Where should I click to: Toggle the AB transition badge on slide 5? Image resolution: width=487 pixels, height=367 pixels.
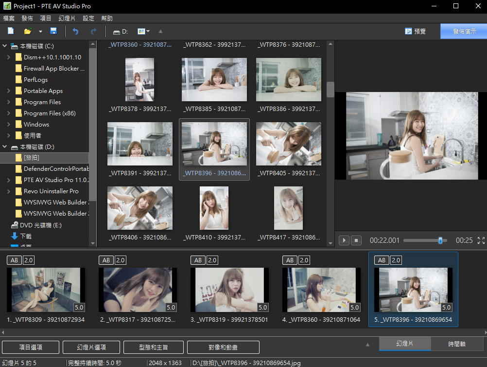381,260
